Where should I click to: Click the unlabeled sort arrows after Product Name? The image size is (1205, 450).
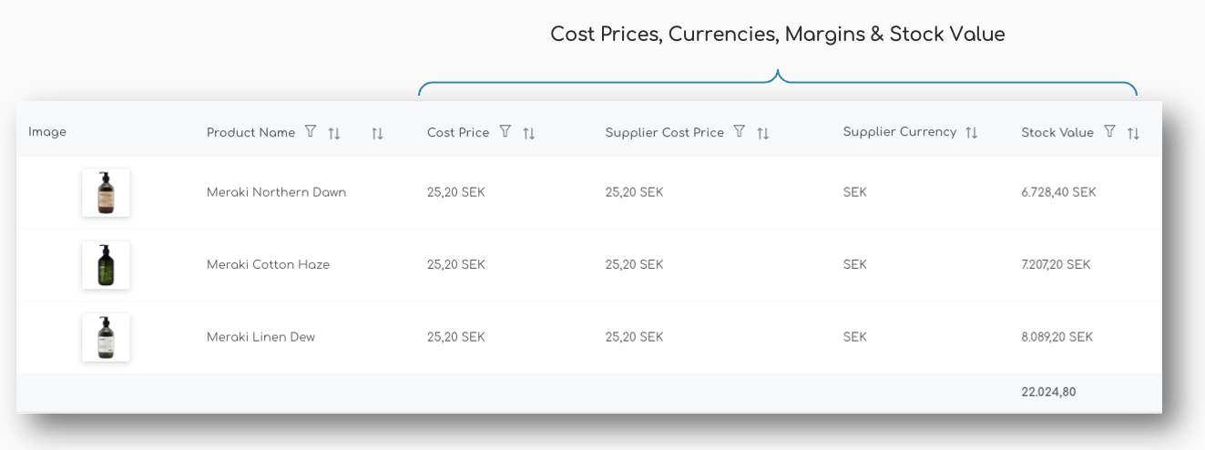pos(377,133)
